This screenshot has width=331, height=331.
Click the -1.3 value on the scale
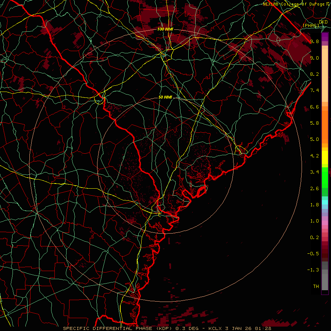(313, 270)
